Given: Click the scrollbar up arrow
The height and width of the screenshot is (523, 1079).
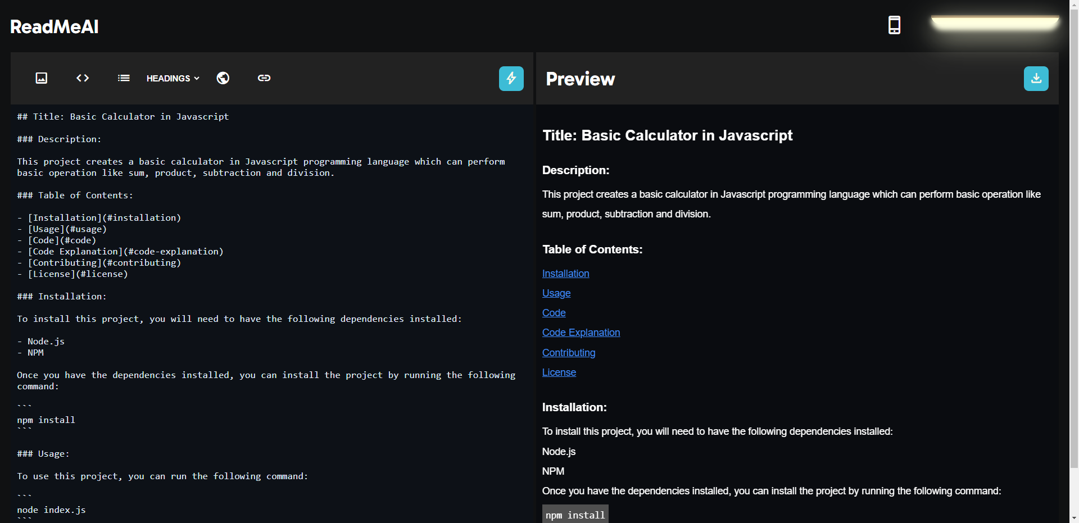Looking at the screenshot, I should pos(1074,4).
